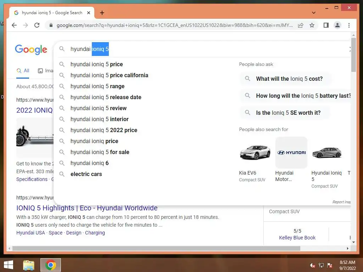Switch to the All results tab
363x272 pixels.
23,71
